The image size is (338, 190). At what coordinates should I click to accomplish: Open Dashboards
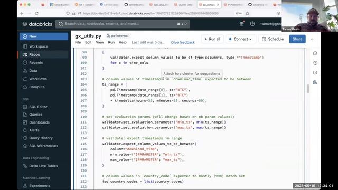click(x=39, y=122)
